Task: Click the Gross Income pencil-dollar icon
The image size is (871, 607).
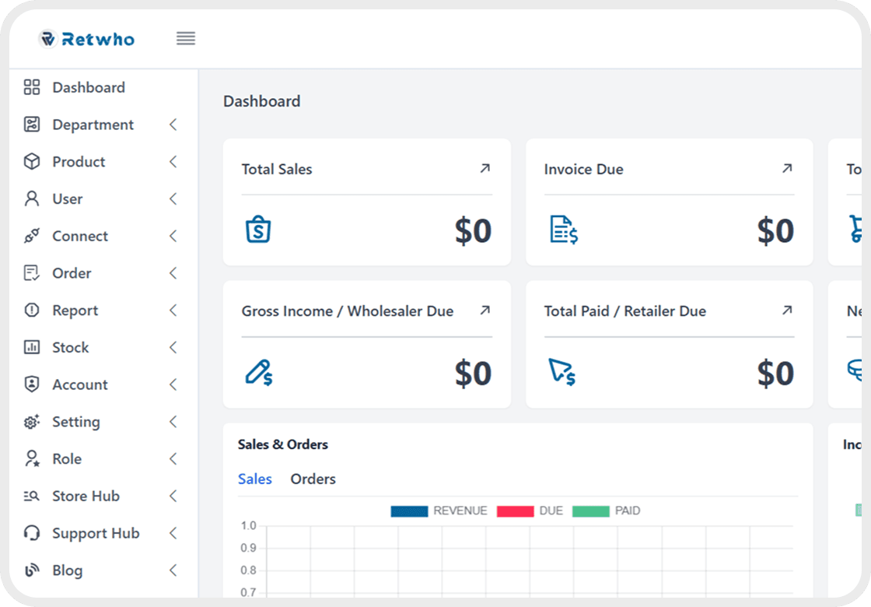Action: [x=259, y=373]
